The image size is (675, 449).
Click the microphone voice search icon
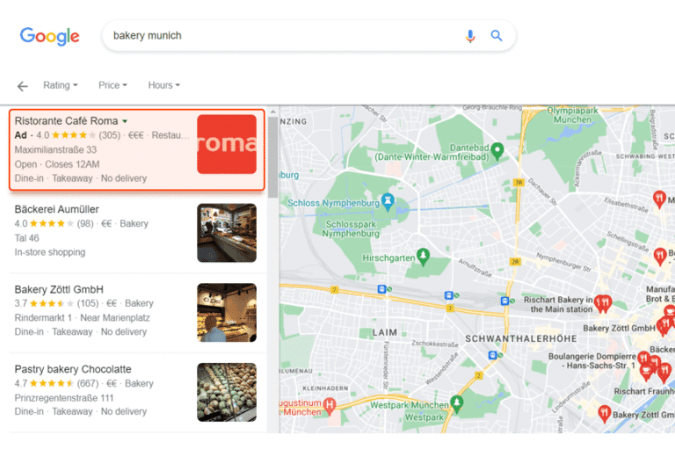(x=470, y=36)
